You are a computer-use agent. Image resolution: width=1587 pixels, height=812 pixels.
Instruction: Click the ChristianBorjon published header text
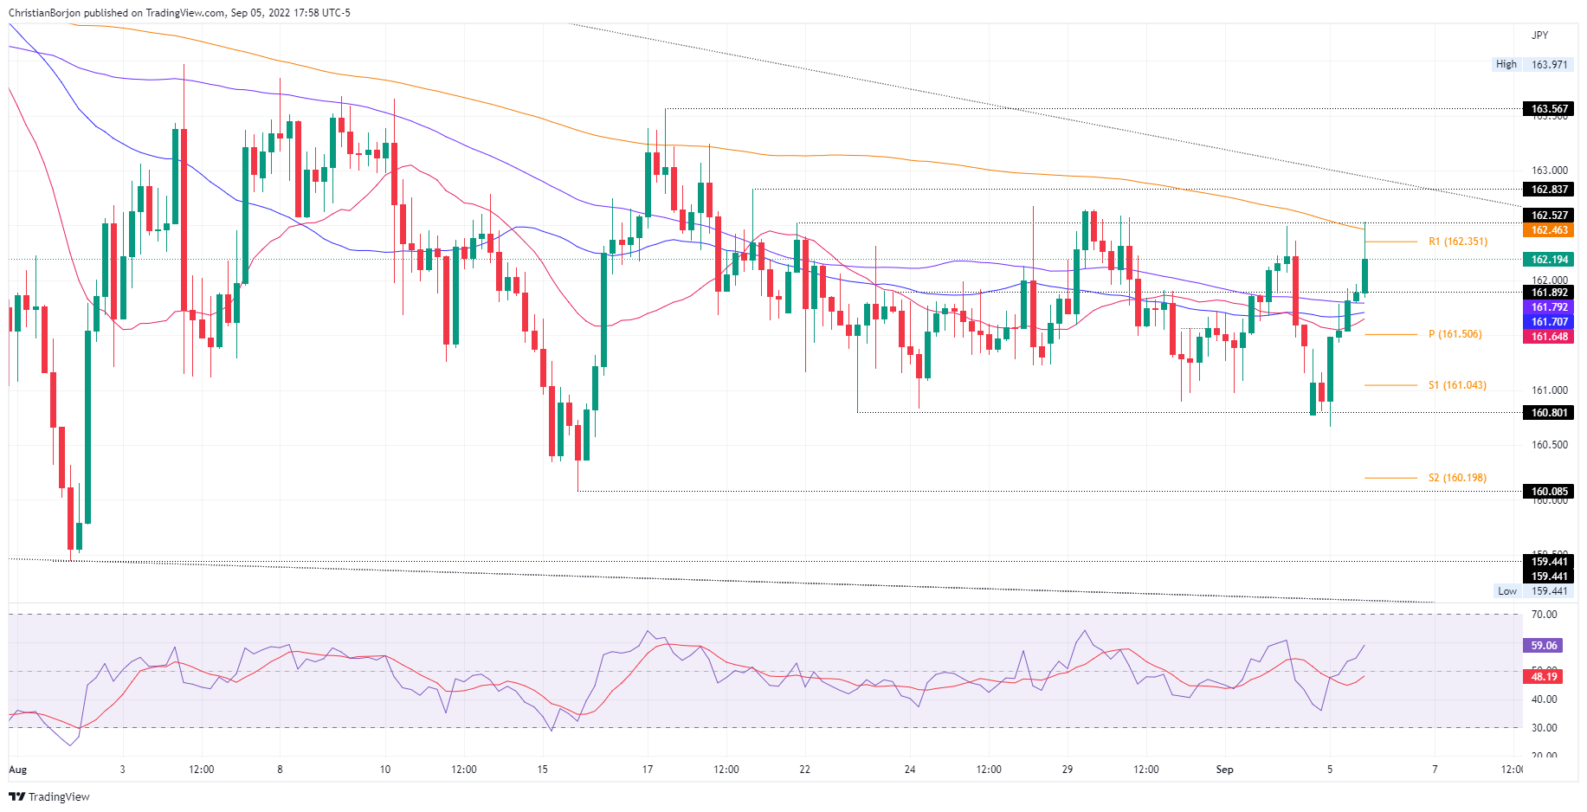(x=179, y=13)
